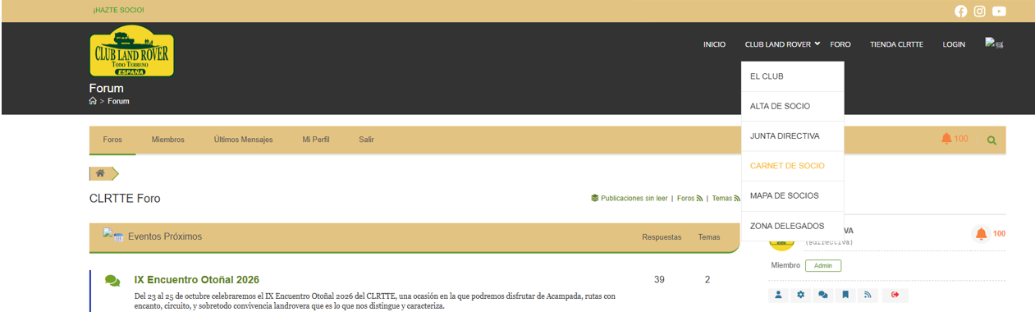Click the Temas column header

708,236
